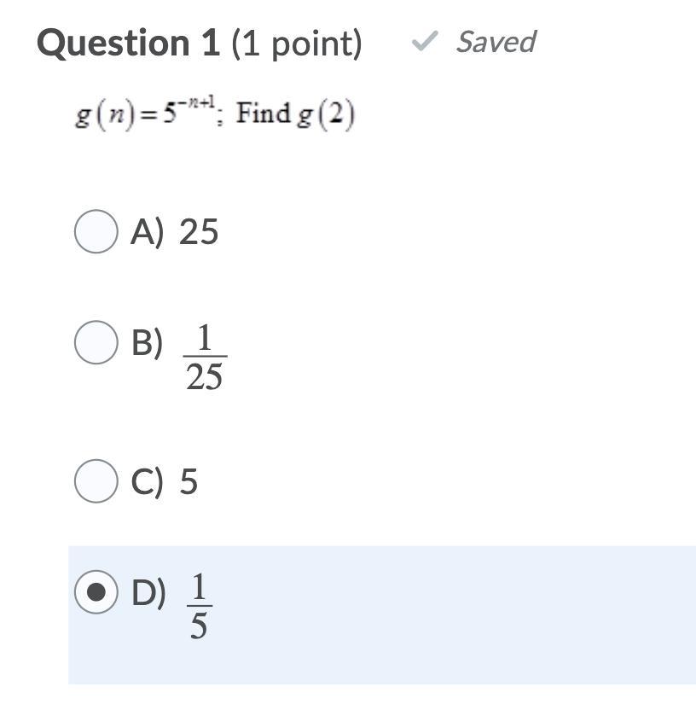The height and width of the screenshot is (710, 696).
Task: Choose the radio button beside option B
Action: click(x=96, y=342)
